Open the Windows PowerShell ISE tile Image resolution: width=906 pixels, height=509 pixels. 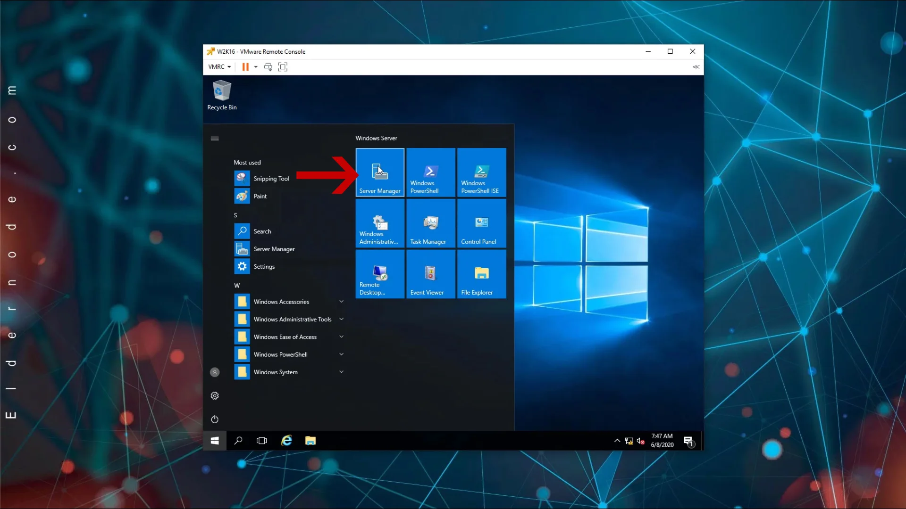[481, 172]
